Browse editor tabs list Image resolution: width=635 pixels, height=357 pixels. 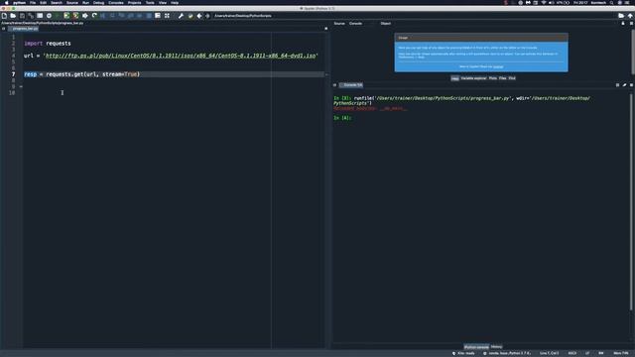pos(4,29)
